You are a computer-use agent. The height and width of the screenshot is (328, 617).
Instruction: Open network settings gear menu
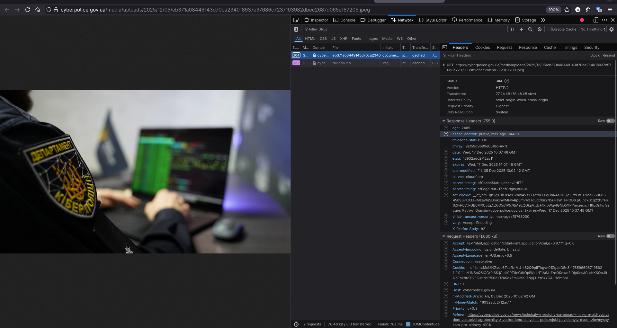pos(612,29)
